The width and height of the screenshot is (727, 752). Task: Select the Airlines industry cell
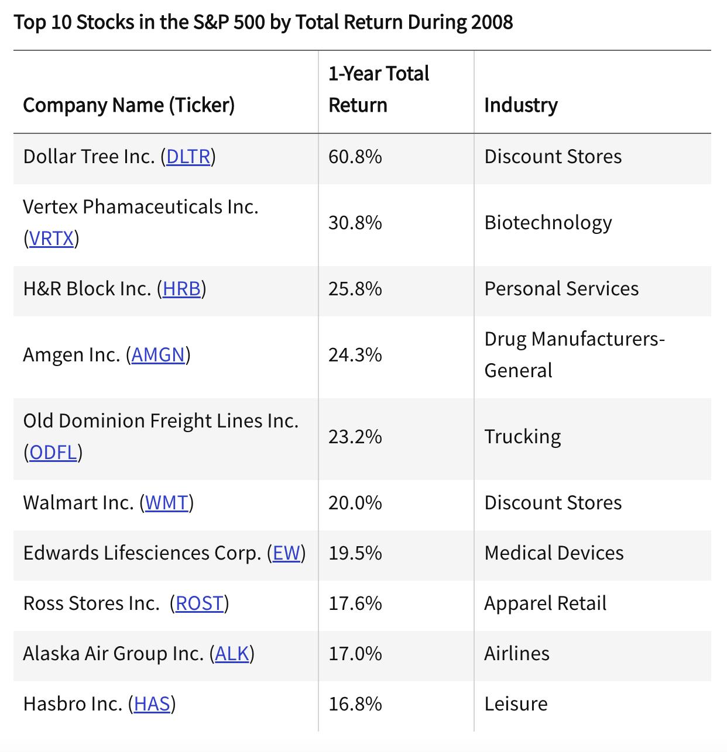(x=517, y=654)
